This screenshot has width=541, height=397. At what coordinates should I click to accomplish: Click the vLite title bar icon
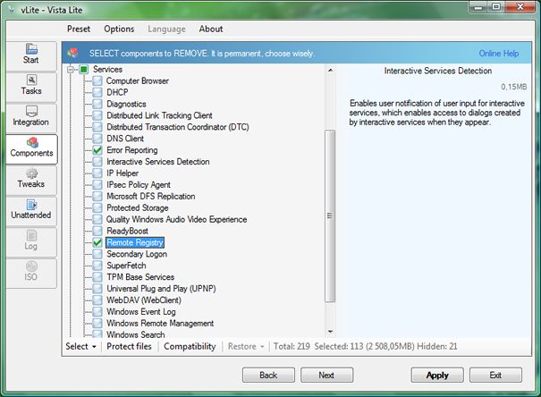(x=12, y=10)
